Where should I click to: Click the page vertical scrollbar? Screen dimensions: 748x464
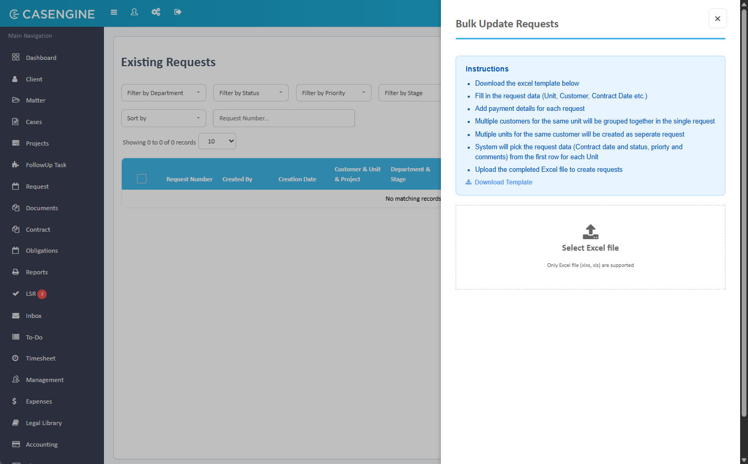coord(743,213)
